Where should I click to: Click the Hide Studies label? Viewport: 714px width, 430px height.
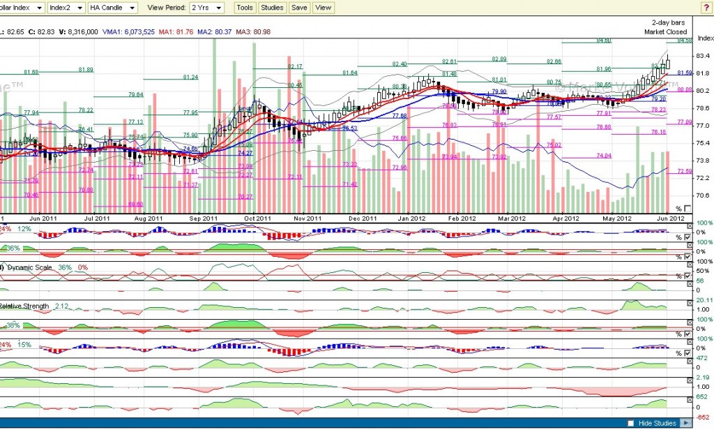coord(657,423)
